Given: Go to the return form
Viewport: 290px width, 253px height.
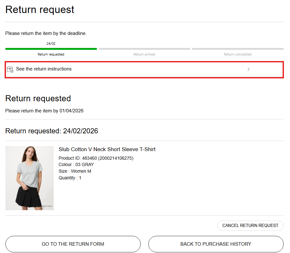Looking at the screenshot, I should (73, 244).
